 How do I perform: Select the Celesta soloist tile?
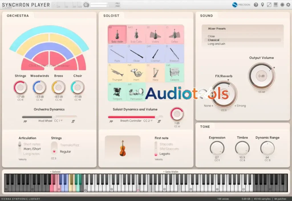point(175,73)
